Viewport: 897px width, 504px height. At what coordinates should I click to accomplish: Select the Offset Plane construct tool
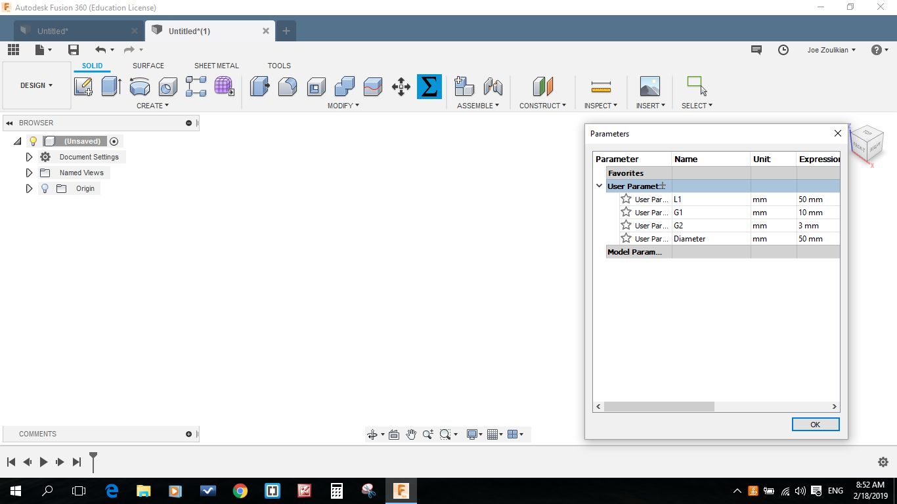pyautogui.click(x=543, y=86)
